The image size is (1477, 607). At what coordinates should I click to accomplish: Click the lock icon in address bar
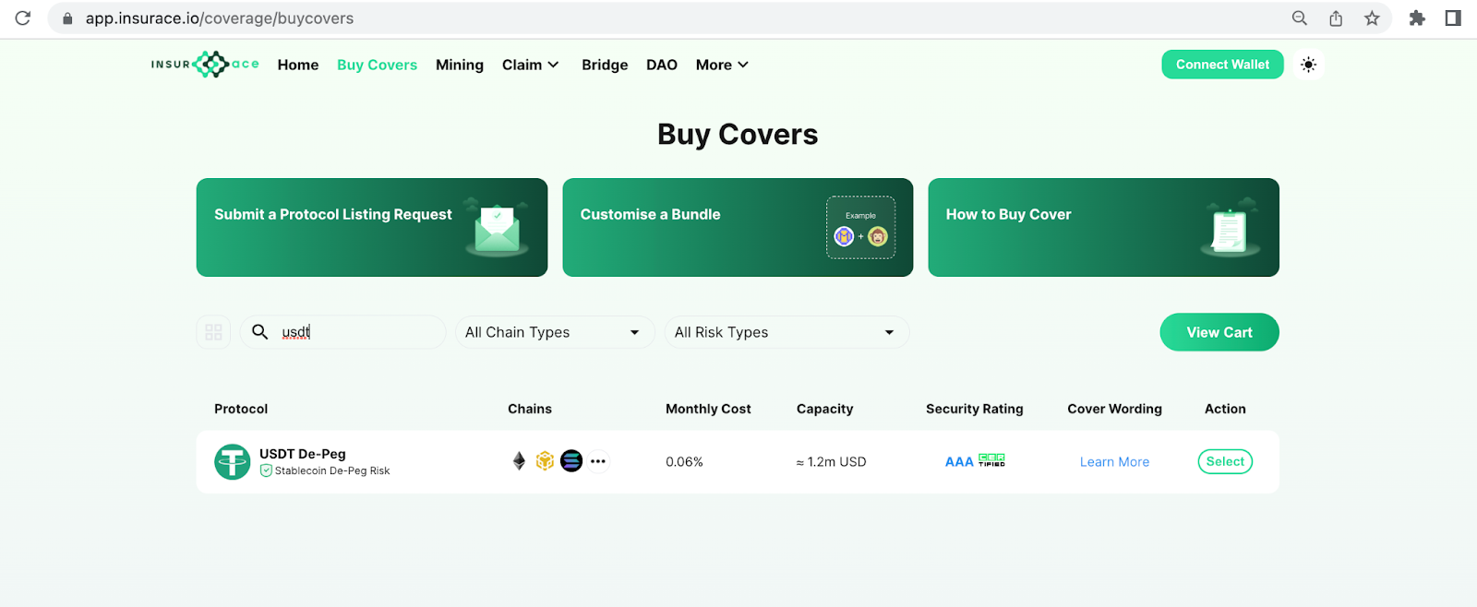(x=67, y=18)
